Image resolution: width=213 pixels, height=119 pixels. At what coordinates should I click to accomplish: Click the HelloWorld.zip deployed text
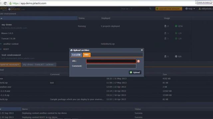[107, 44]
